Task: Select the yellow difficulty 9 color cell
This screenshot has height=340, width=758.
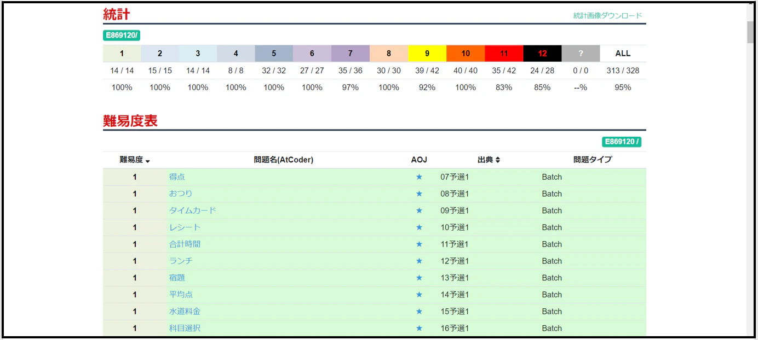Action: pyautogui.click(x=427, y=54)
